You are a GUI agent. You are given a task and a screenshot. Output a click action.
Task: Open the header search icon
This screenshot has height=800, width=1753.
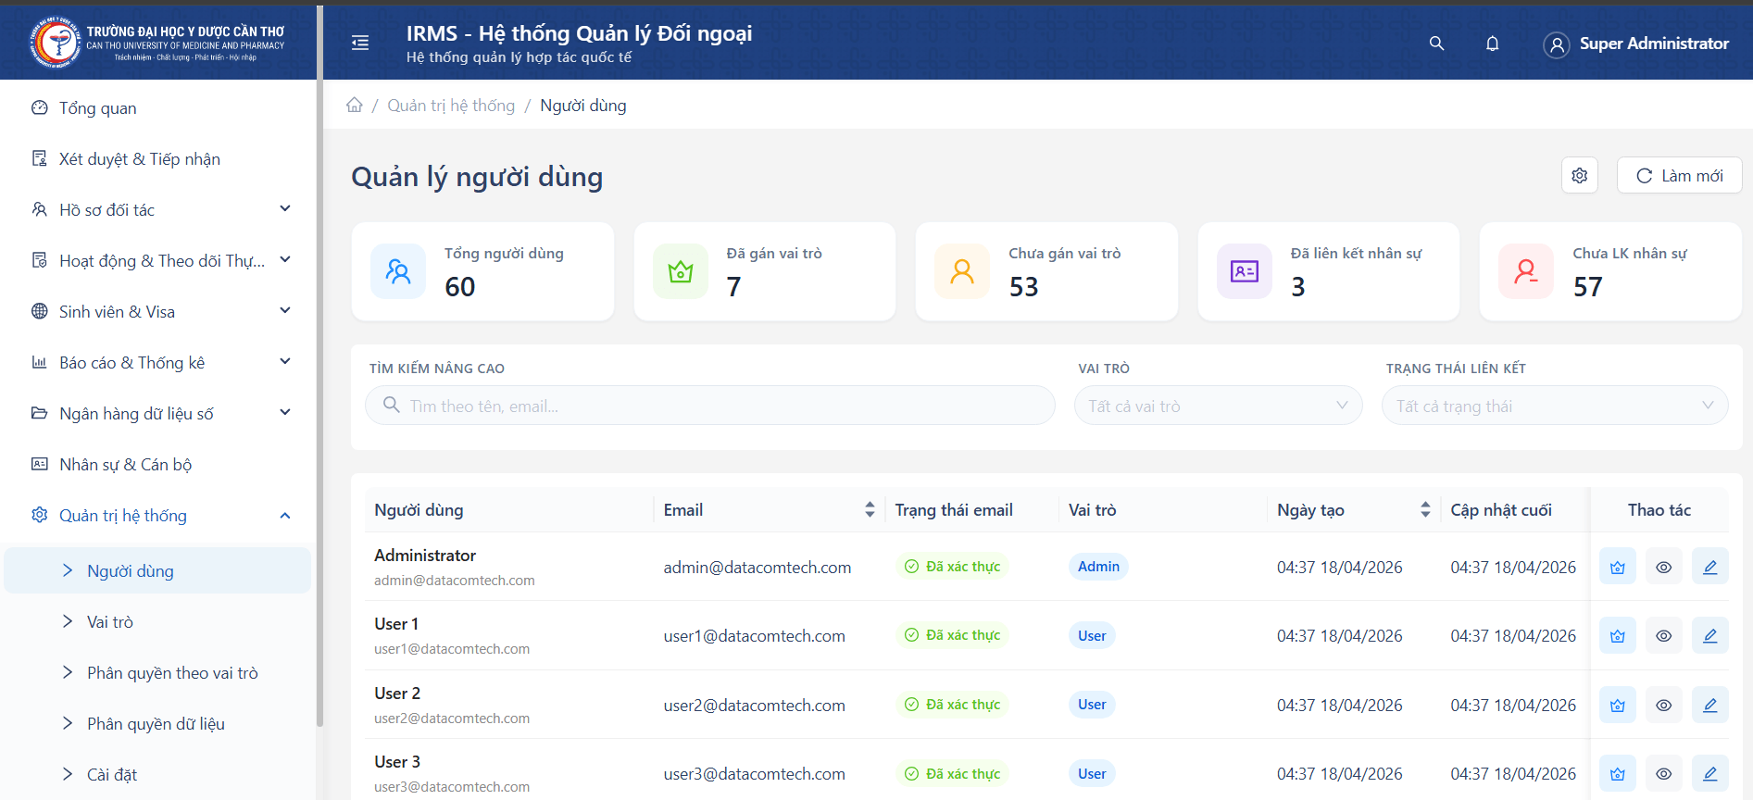[1436, 44]
